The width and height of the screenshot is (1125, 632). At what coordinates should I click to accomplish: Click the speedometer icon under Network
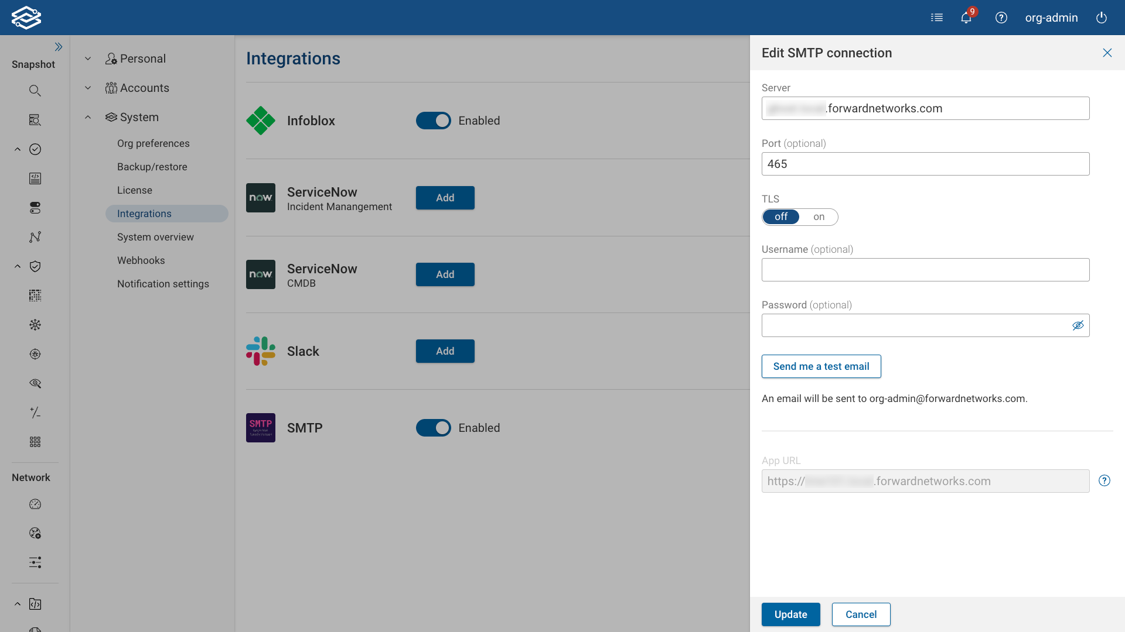(35, 504)
